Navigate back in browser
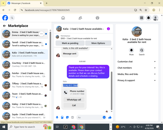163x130 pixels. click(x=4, y=10)
